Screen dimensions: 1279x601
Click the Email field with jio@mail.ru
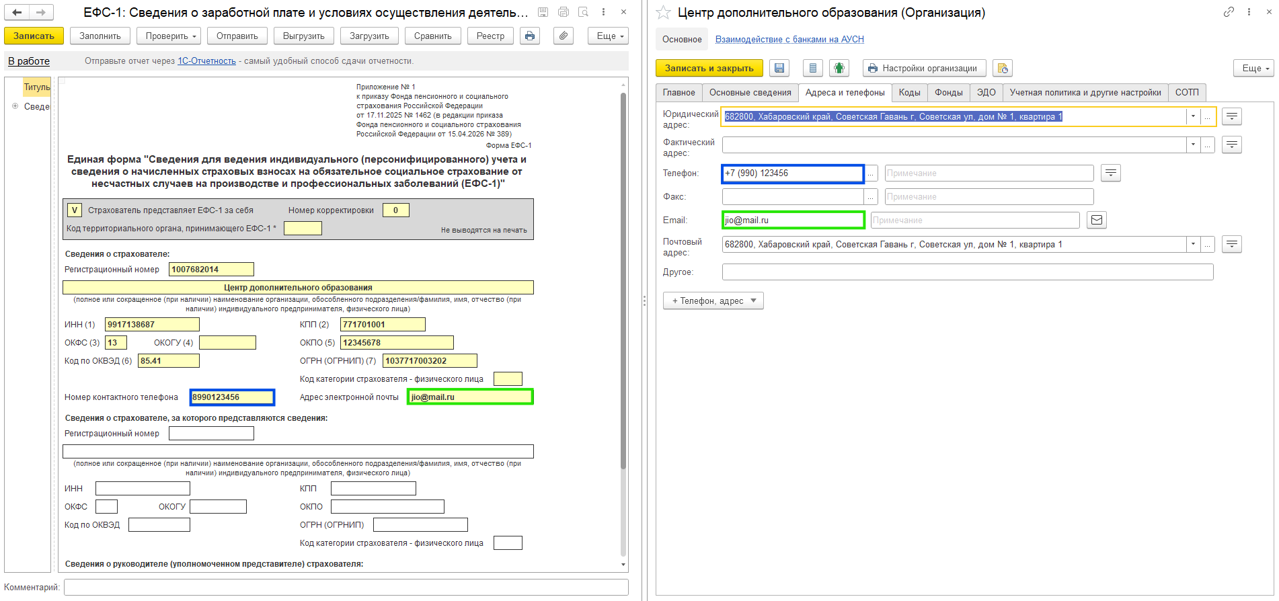click(793, 220)
